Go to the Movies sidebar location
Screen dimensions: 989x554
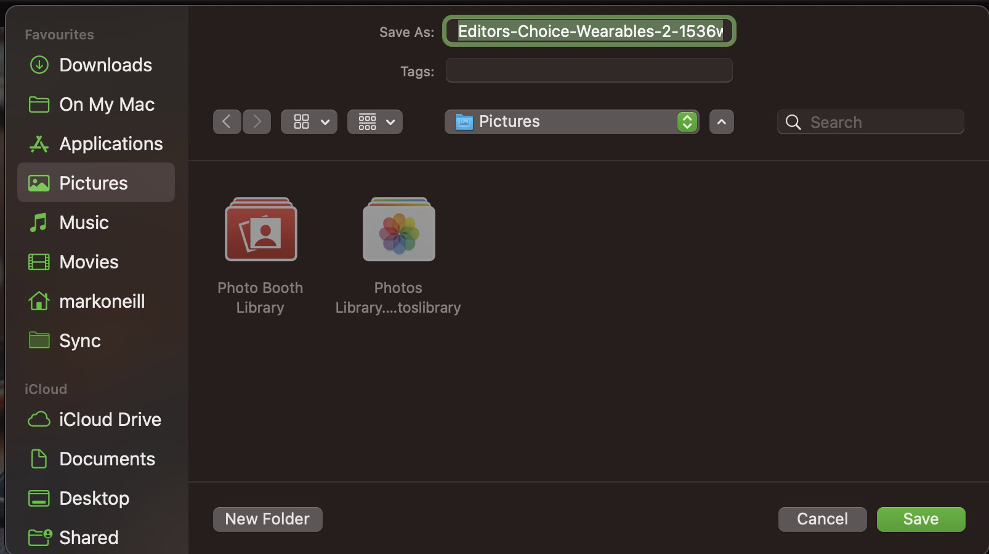[95, 262]
